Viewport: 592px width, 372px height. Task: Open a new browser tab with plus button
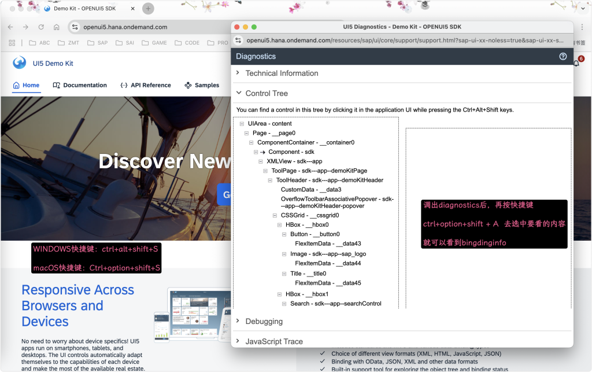[x=148, y=9]
